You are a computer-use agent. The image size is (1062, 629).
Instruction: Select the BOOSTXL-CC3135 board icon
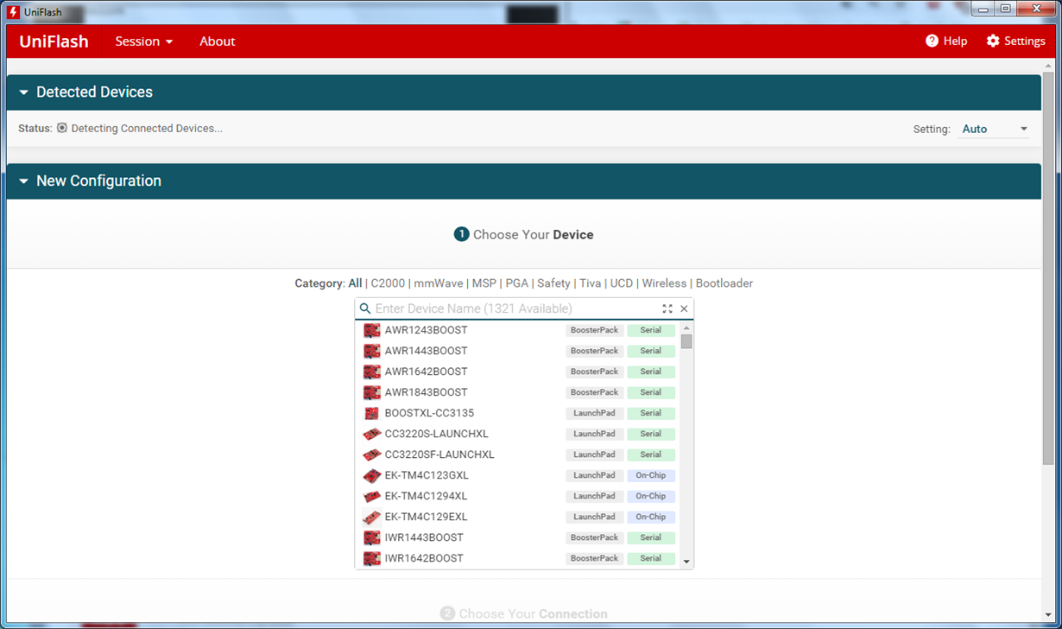tap(372, 413)
